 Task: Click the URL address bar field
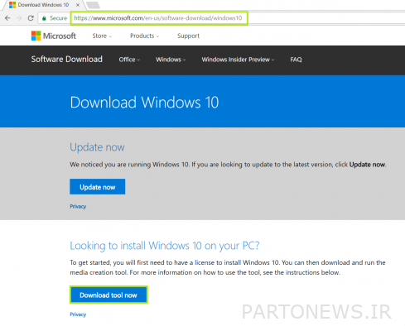point(159,18)
